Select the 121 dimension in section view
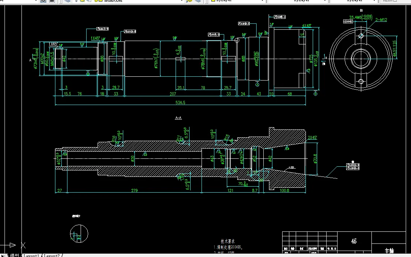411x257 pixels. [231, 190]
